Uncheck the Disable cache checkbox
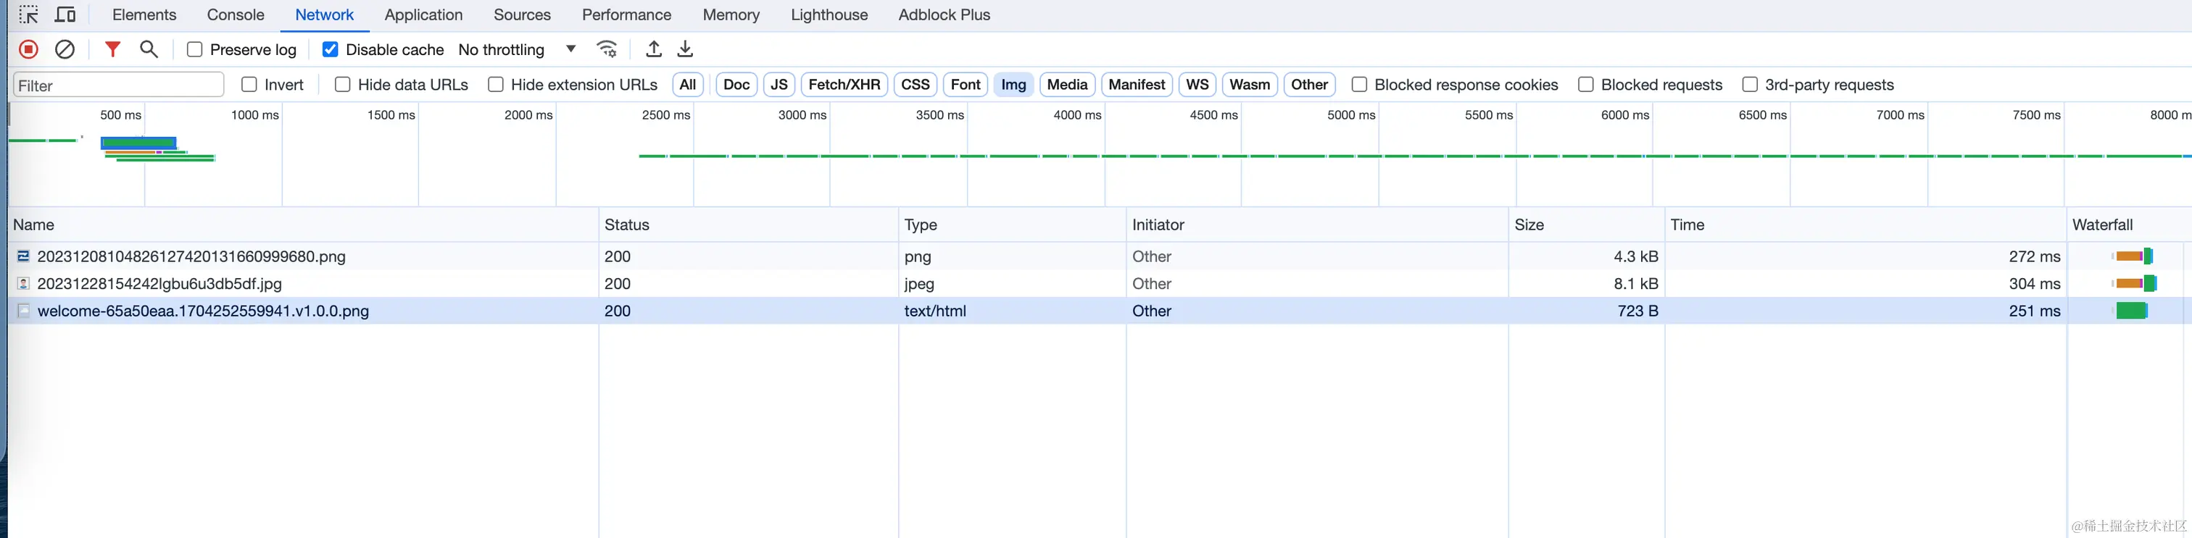The image size is (2192, 538). click(x=330, y=49)
